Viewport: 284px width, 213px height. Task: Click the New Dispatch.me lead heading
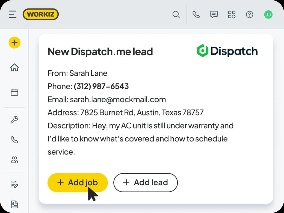click(100, 52)
